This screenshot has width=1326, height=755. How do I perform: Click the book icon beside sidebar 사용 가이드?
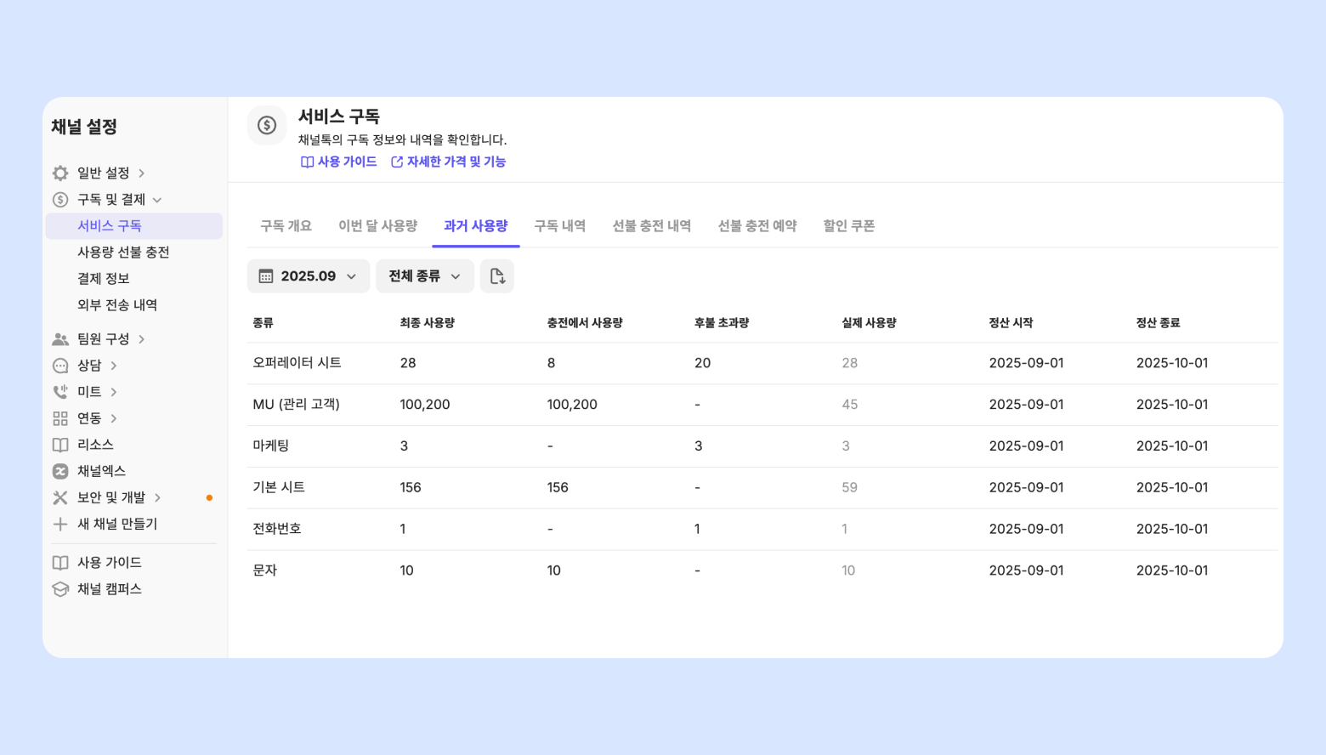click(60, 563)
